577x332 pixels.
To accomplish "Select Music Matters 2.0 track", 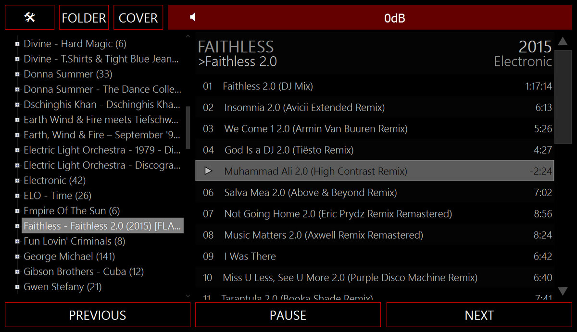I will [x=375, y=235].
